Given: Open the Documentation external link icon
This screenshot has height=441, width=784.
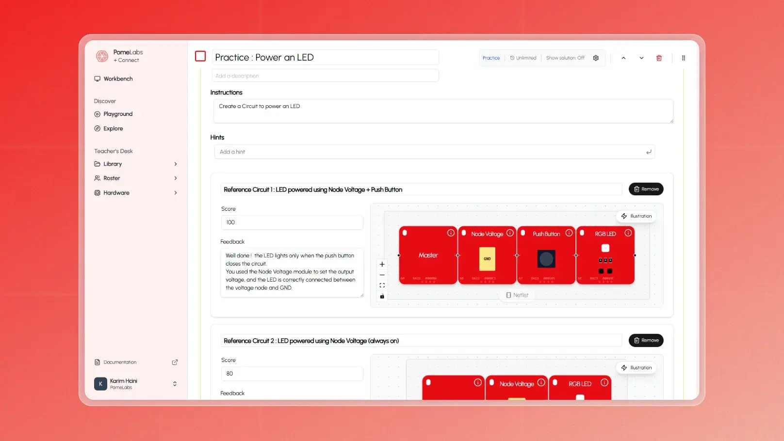Looking at the screenshot, I should tap(175, 362).
